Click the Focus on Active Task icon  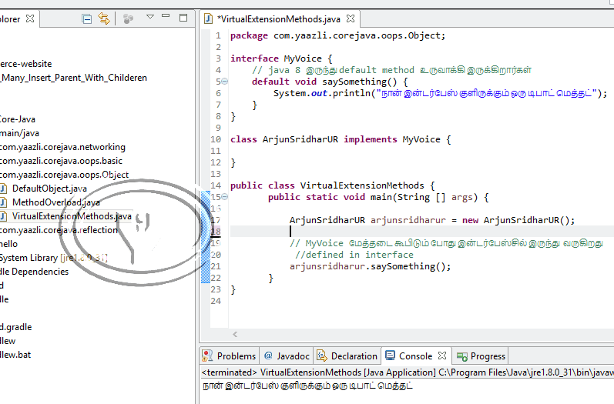coord(128,18)
